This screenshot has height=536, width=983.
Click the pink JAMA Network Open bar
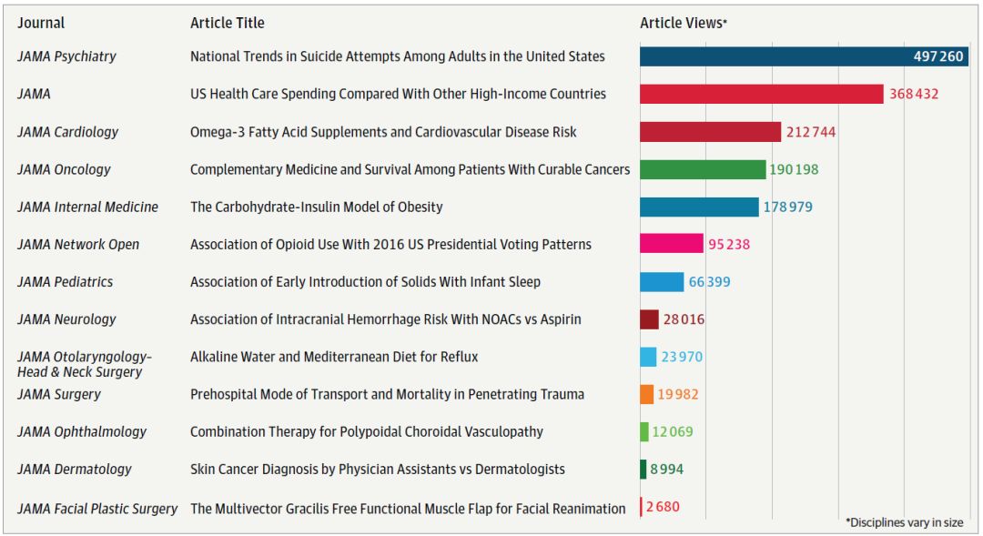(671, 244)
